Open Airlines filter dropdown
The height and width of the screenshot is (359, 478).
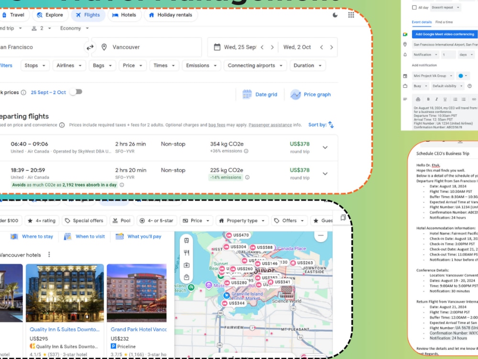(69, 66)
